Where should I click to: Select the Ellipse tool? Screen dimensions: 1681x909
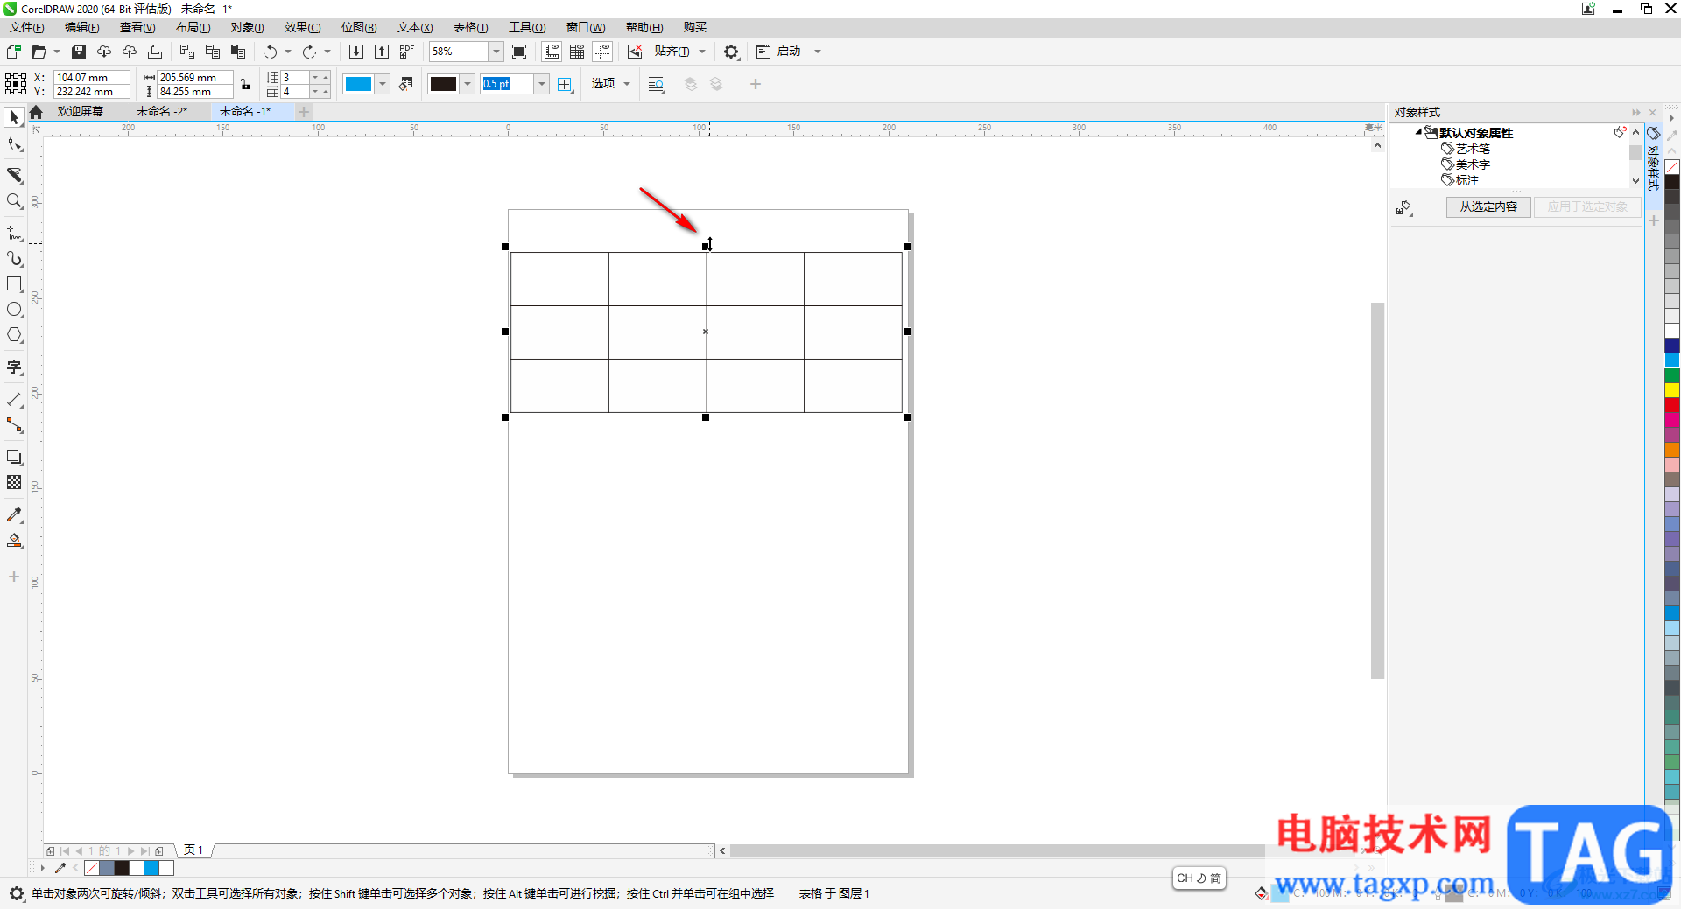14,310
